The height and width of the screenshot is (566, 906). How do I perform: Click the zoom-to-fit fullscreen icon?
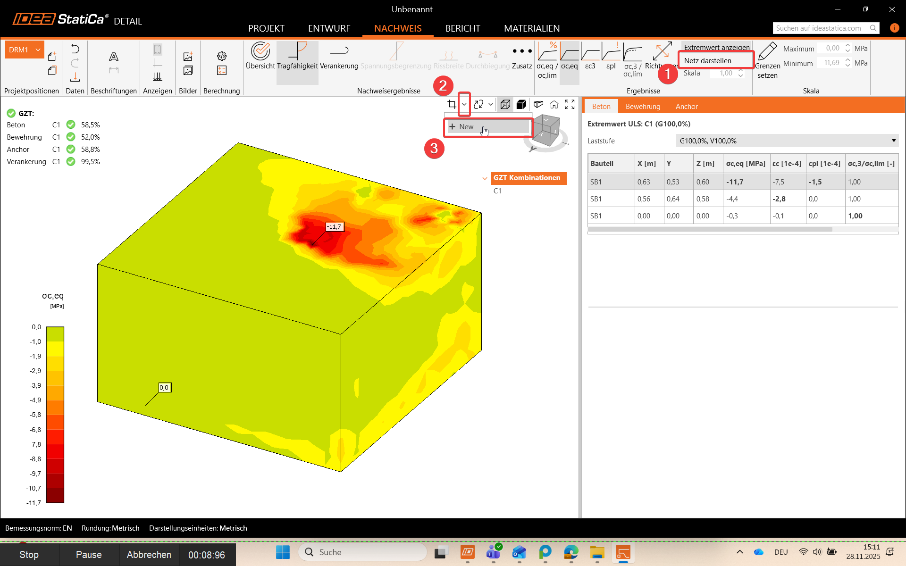570,104
